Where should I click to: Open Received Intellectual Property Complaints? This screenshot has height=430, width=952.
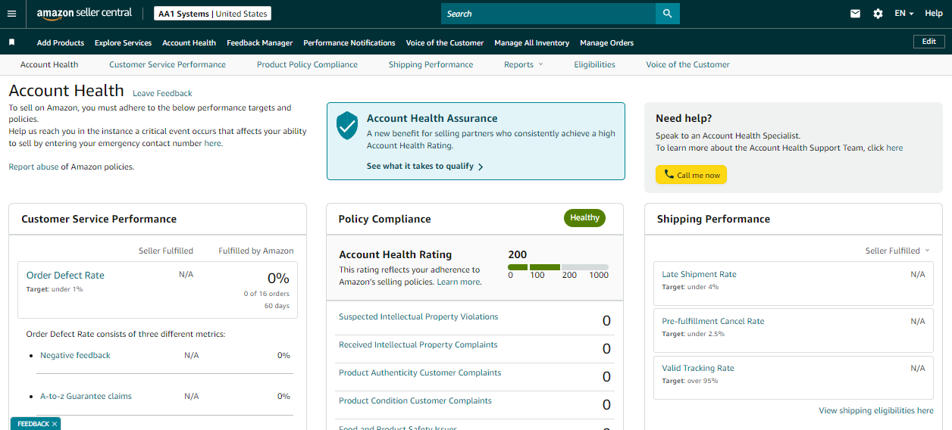point(418,344)
